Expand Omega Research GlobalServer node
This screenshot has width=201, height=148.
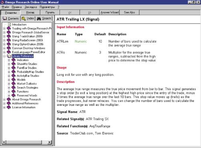point(4,32)
